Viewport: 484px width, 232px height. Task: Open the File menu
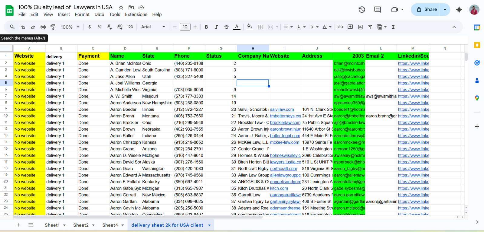click(22, 14)
